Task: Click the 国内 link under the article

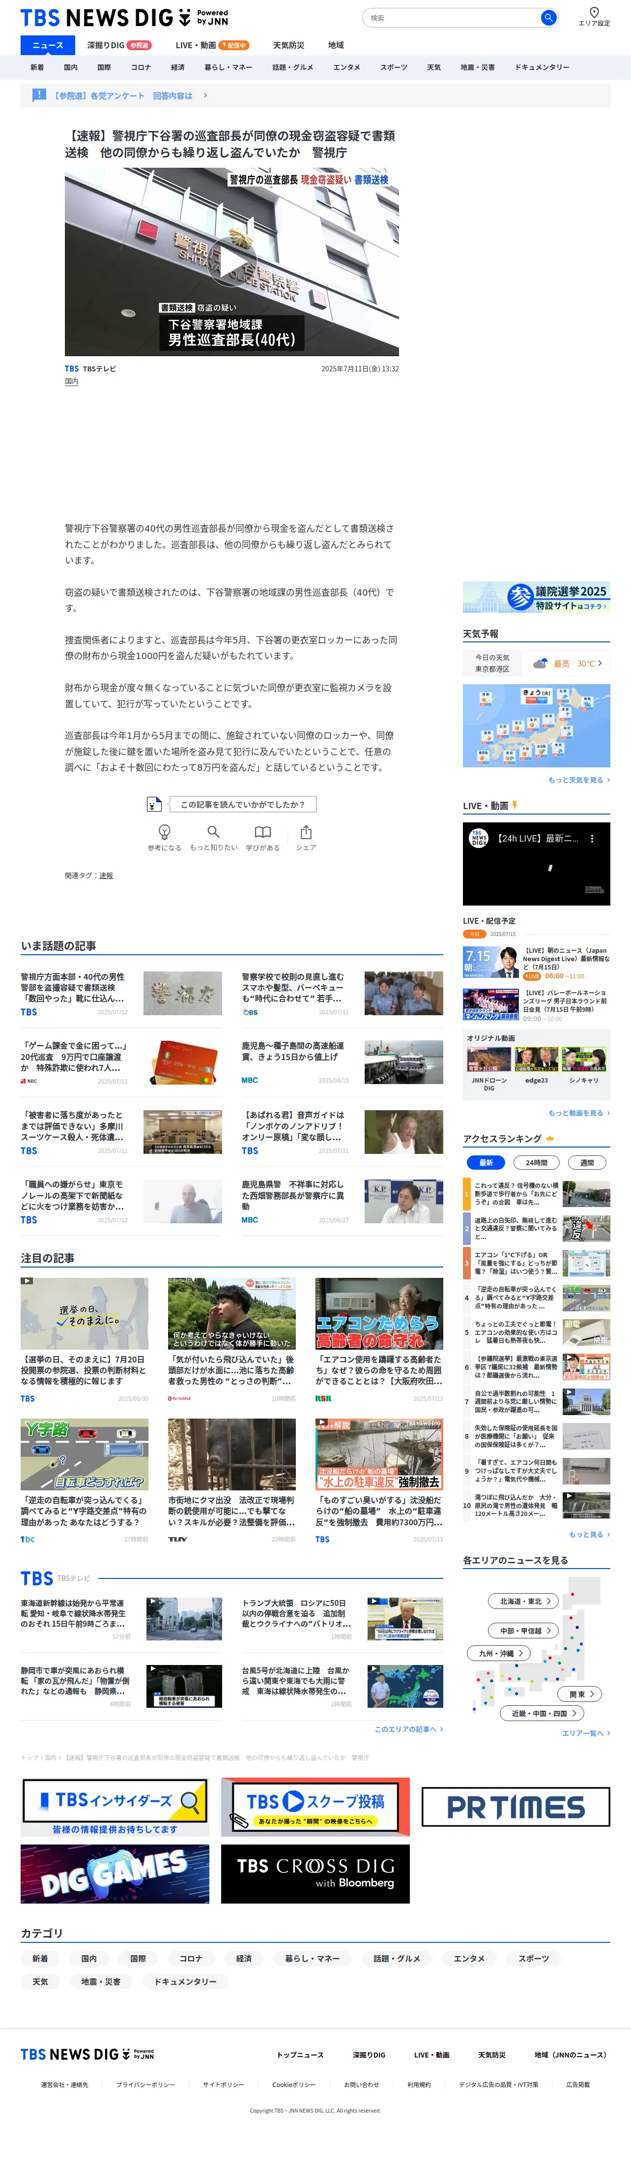Action: click(x=72, y=382)
